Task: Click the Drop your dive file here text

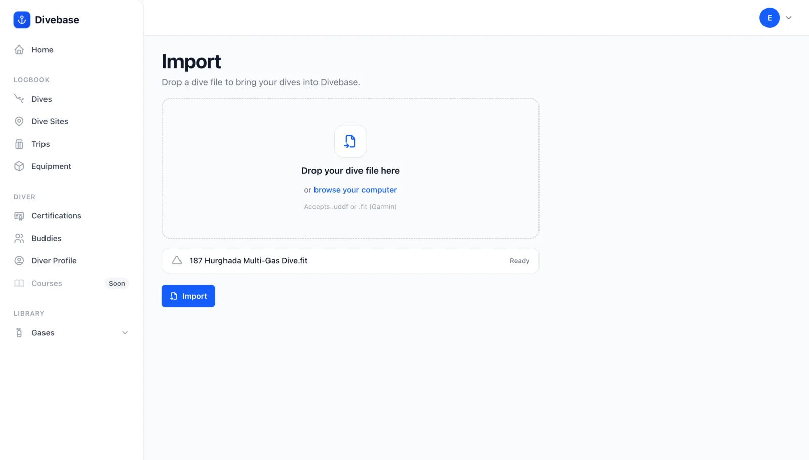Action: pos(350,171)
